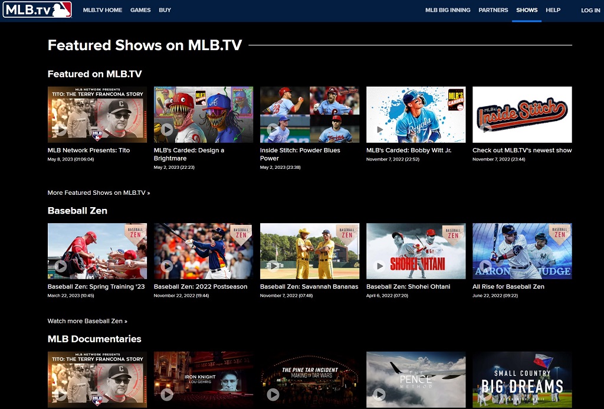
Task: Play icon on Savannah Bananas thumbnail
Action: (x=273, y=266)
